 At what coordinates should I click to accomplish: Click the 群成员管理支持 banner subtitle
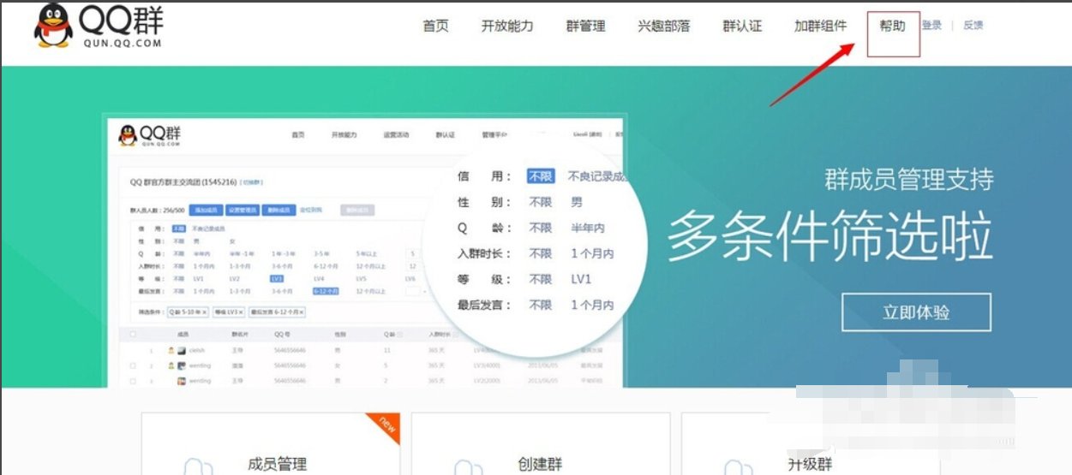909,180
